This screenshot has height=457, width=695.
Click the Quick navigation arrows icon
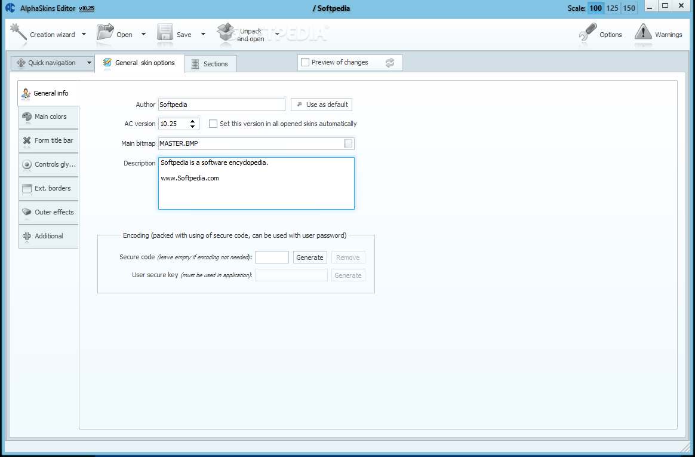point(21,63)
